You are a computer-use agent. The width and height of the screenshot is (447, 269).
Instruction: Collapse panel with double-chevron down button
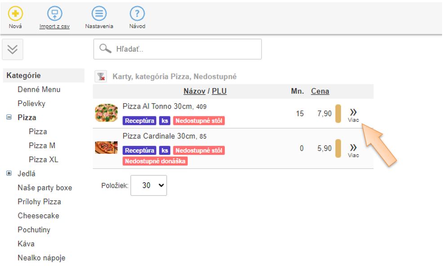pos(13,49)
